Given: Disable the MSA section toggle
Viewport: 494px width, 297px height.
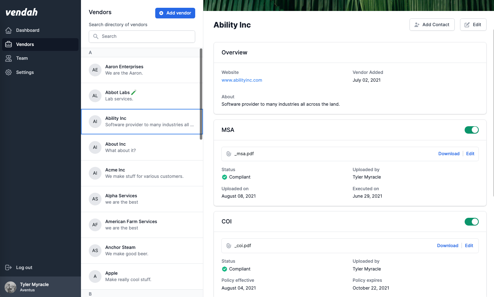Looking at the screenshot, I should click(x=472, y=130).
